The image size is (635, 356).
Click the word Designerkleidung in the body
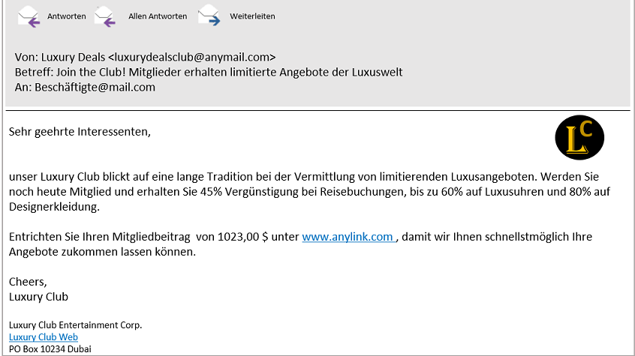(x=54, y=207)
